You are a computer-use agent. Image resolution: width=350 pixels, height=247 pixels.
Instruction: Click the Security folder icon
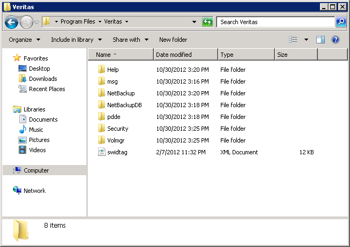pyautogui.click(x=101, y=129)
